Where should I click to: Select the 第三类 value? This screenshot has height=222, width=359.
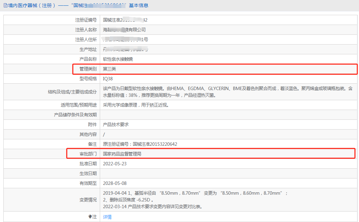coord(110,69)
